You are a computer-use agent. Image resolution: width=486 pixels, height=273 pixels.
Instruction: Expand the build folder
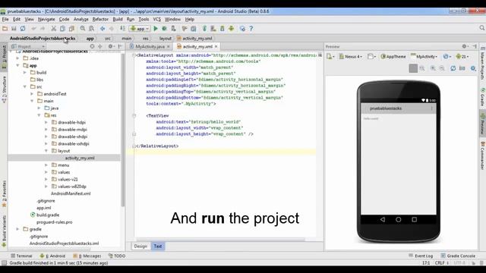point(25,73)
